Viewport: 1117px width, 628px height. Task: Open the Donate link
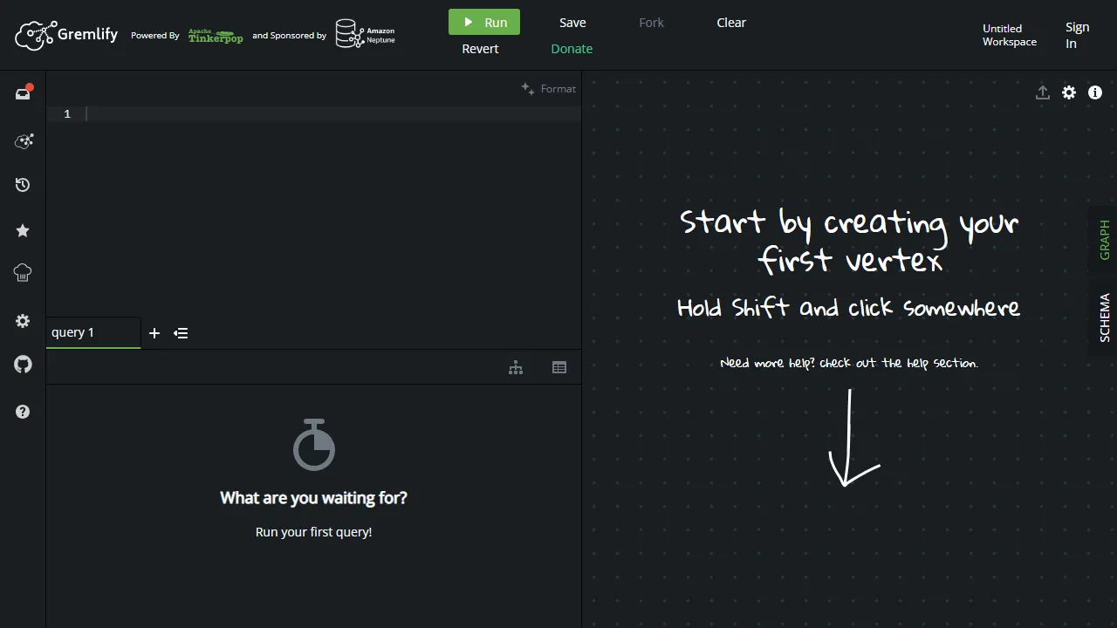point(572,49)
